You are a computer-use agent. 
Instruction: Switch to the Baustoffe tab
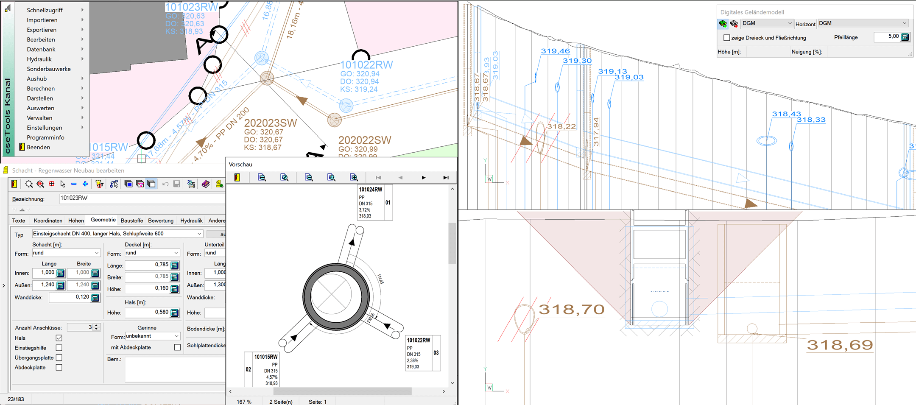131,221
